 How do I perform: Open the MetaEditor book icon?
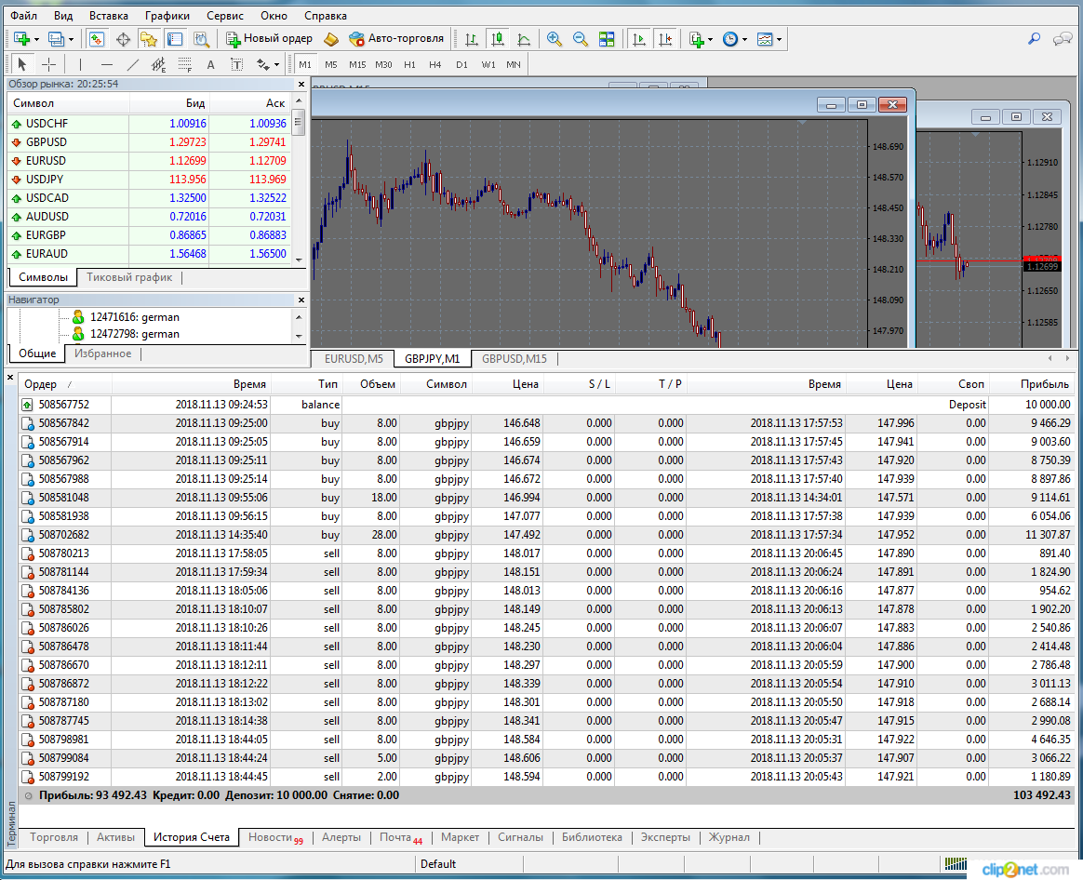332,39
